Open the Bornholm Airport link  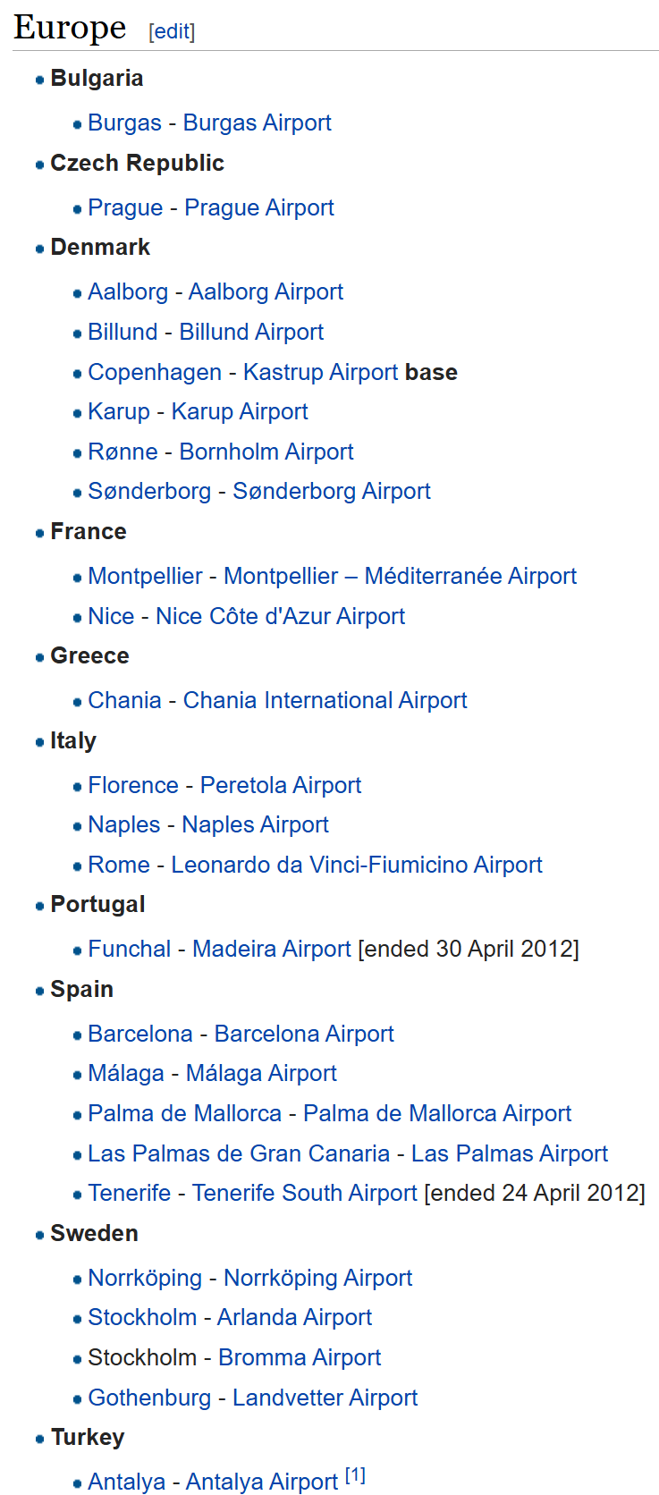click(x=266, y=452)
